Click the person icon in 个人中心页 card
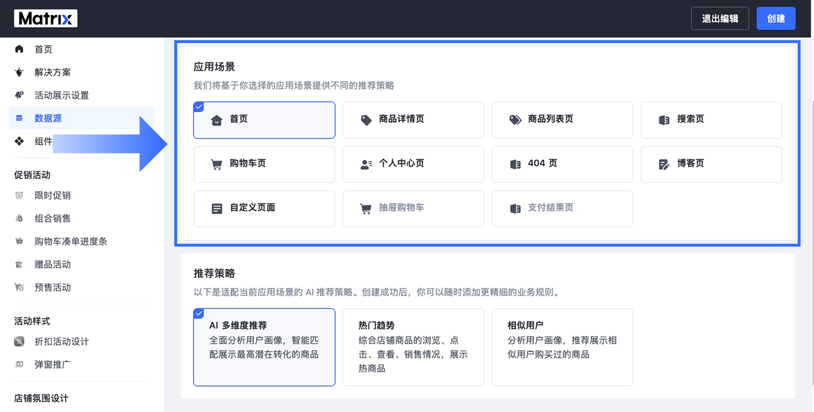Viewport: 814px width, 412px height. tap(366, 164)
